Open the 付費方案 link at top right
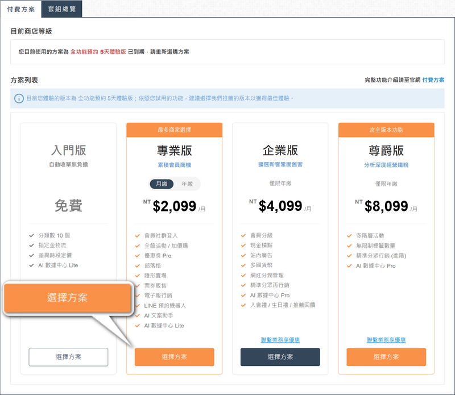The image size is (455, 395). (433, 80)
